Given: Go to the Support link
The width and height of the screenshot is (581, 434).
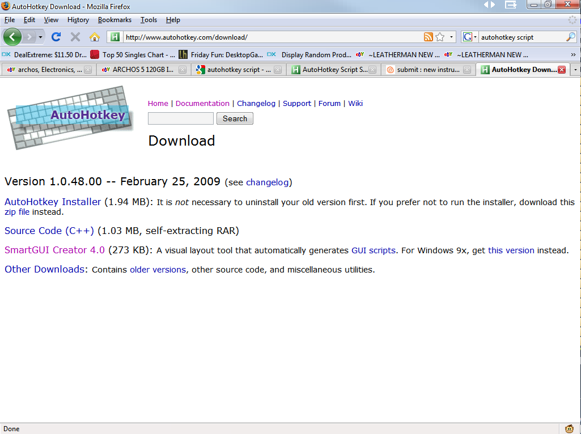Looking at the screenshot, I should (x=297, y=104).
